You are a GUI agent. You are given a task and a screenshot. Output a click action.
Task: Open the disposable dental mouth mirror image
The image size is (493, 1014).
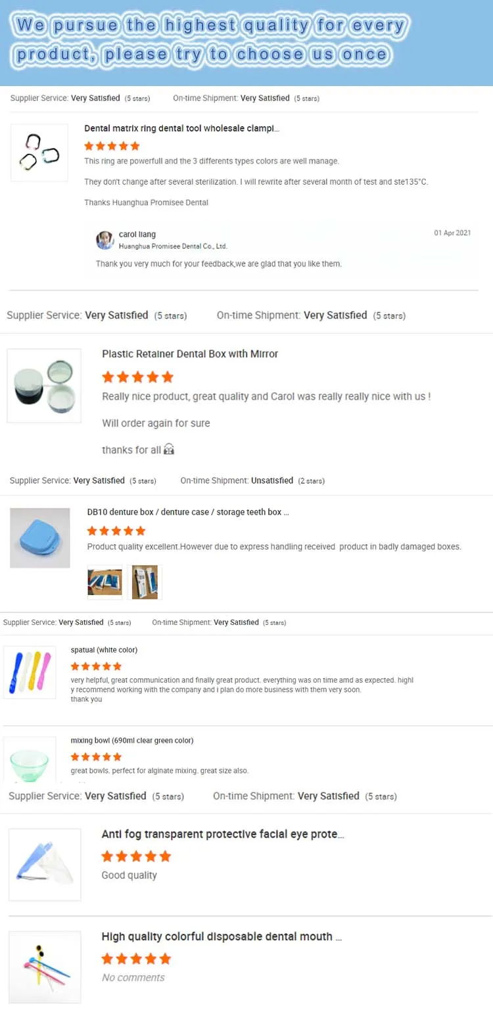tap(45, 967)
